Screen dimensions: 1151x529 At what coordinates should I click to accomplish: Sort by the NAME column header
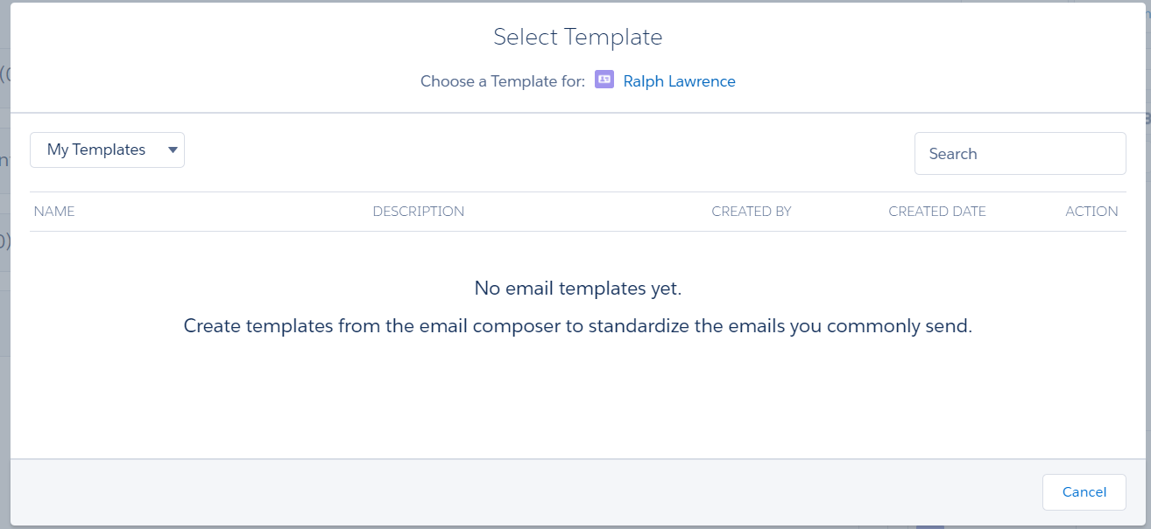[54, 212]
